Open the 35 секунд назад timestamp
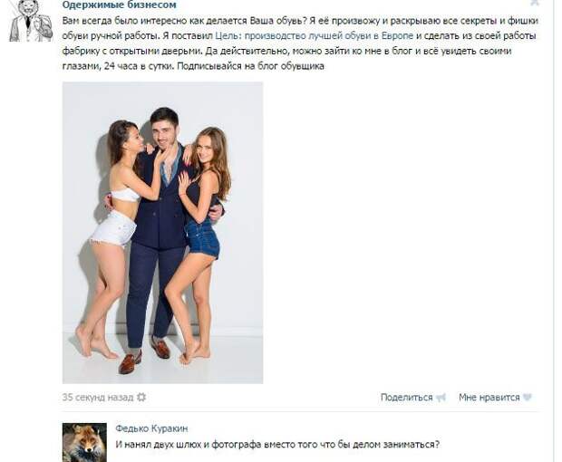Image resolution: width=562 pixels, height=462 pixels. (x=98, y=398)
